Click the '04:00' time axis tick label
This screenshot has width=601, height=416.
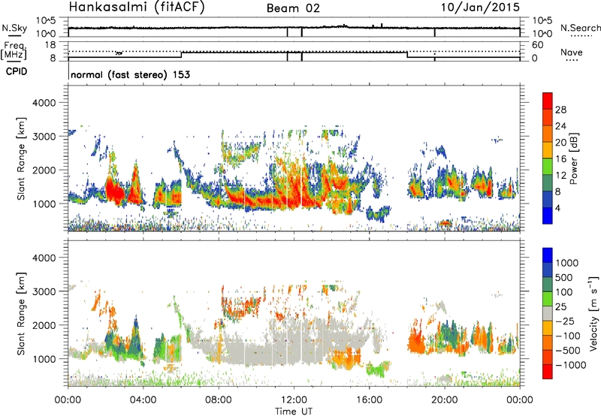pyautogui.click(x=143, y=400)
